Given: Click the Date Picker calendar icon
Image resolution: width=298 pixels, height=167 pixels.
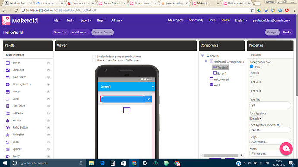Looking at the screenshot, I should coord(8,77).
